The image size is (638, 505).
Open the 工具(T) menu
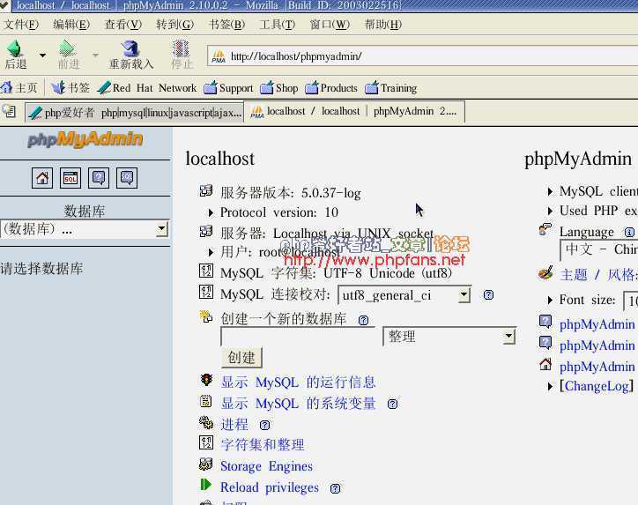pos(278,25)
